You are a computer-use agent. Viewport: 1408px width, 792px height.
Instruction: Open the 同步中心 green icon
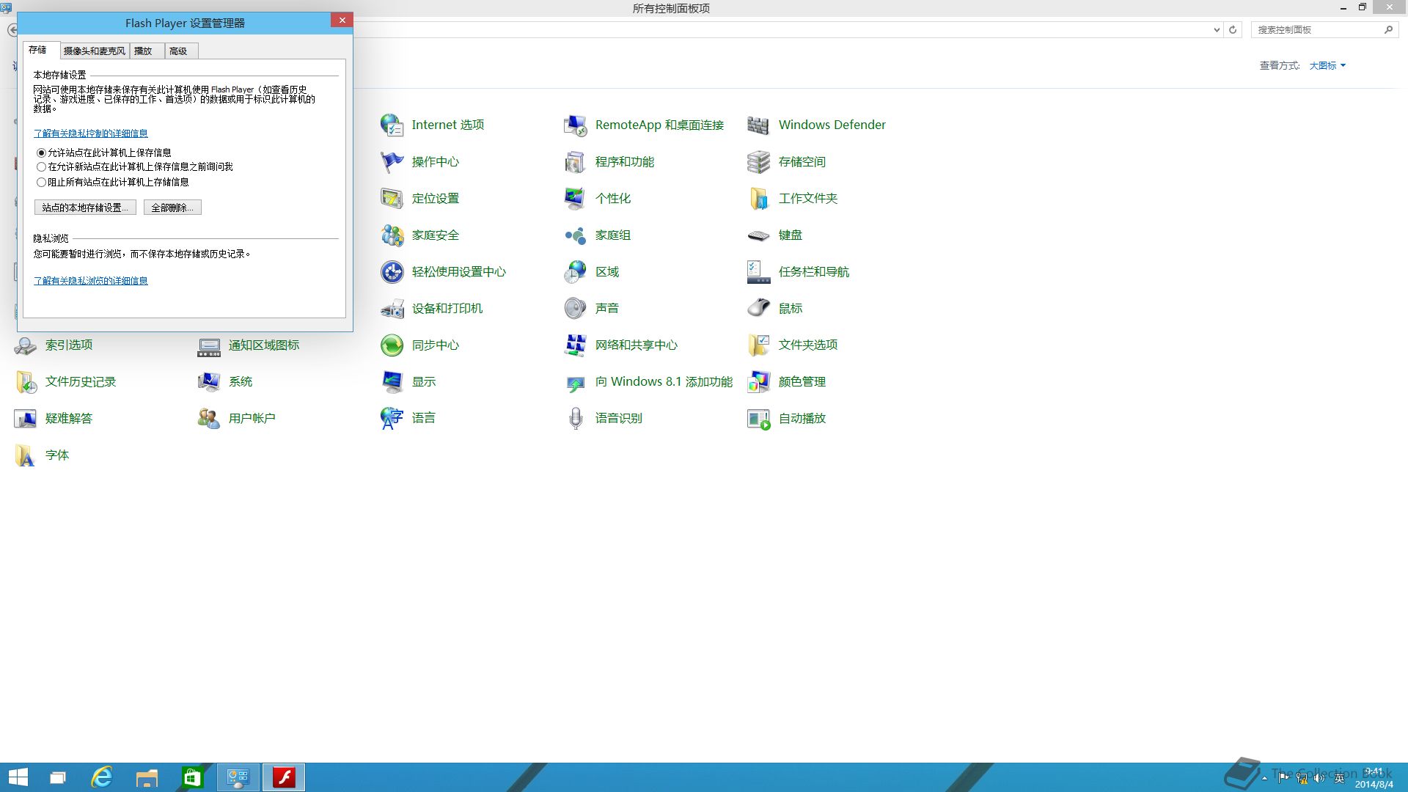pyautogui.click(x=392, y=345)
